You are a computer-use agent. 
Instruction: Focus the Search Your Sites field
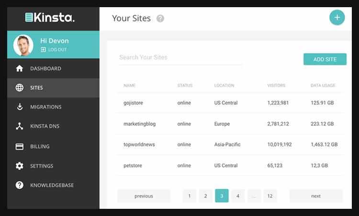[180, 57]
